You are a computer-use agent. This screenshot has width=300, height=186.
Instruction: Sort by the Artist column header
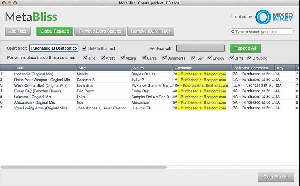click(104, 68)
